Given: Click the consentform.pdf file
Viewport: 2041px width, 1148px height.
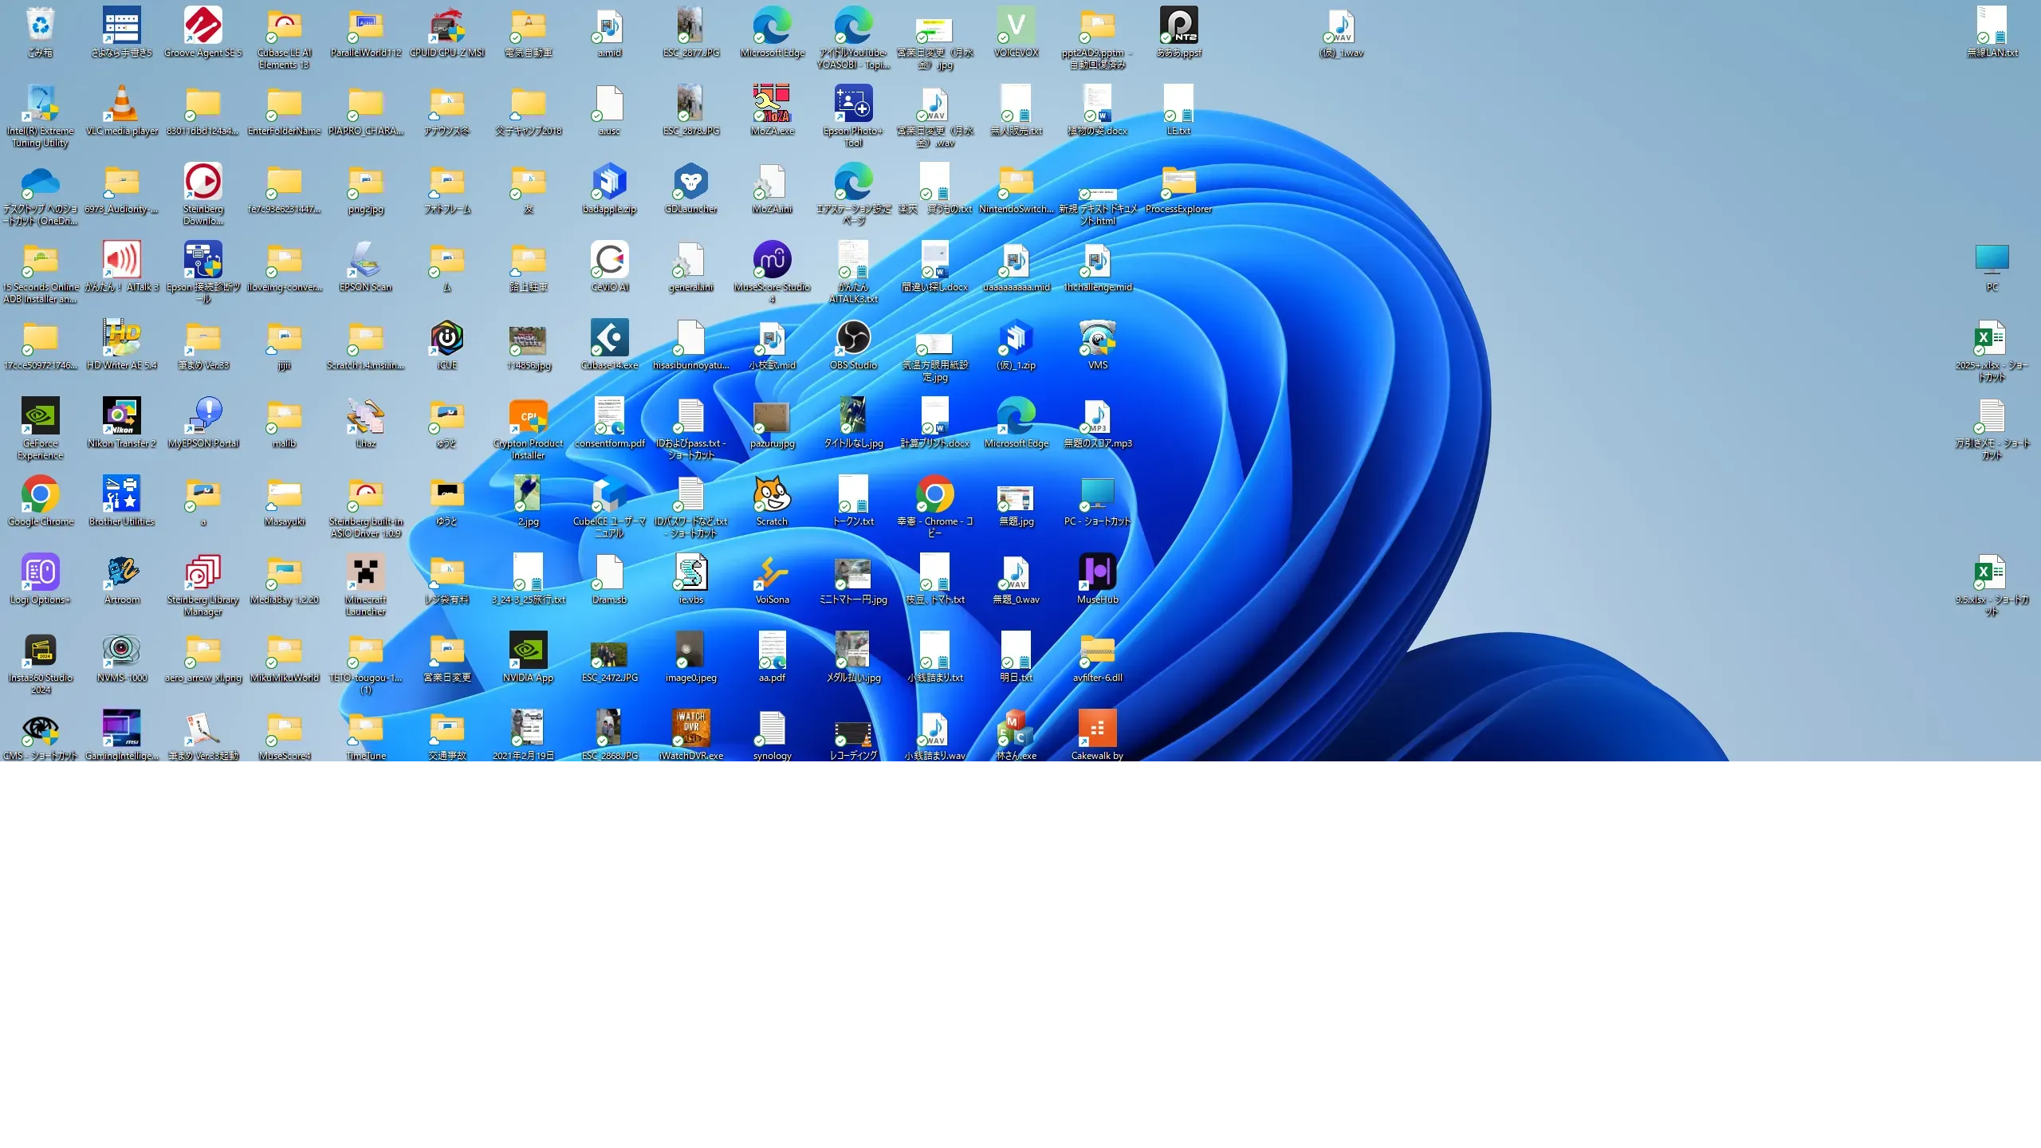Looking at the screenshot, I should [x=610, y=416].
